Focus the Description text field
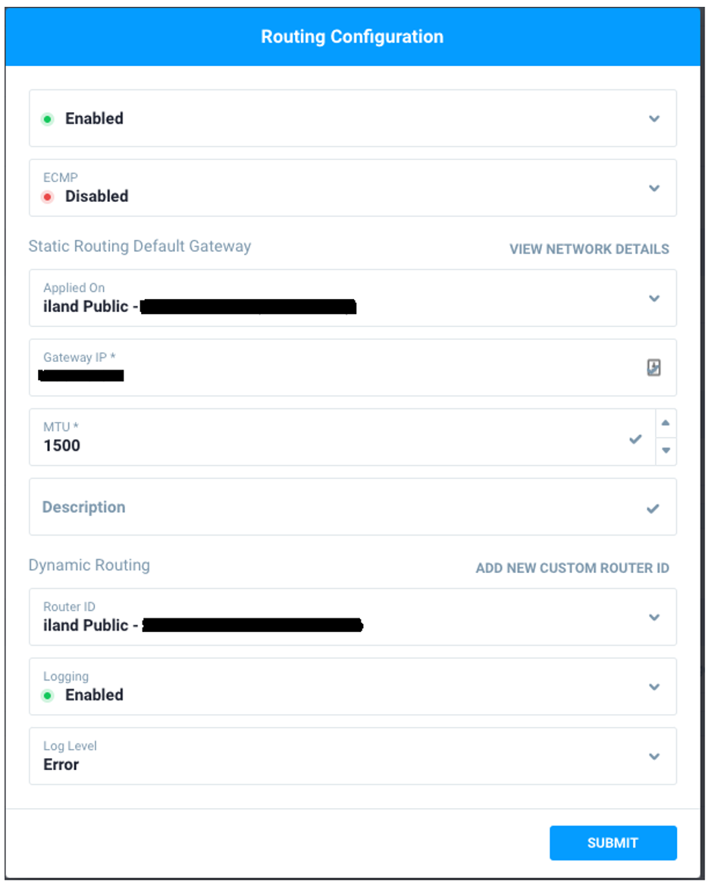 (x=334, y=508)
